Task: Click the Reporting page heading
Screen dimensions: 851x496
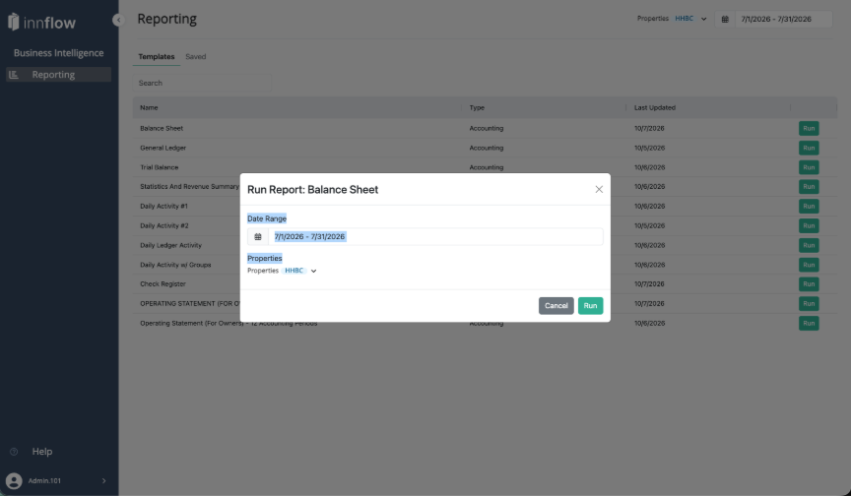Action: [166, 19]
